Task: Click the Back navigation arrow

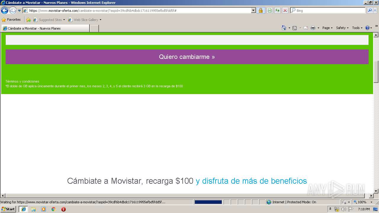Action: [x=4, y=11]
